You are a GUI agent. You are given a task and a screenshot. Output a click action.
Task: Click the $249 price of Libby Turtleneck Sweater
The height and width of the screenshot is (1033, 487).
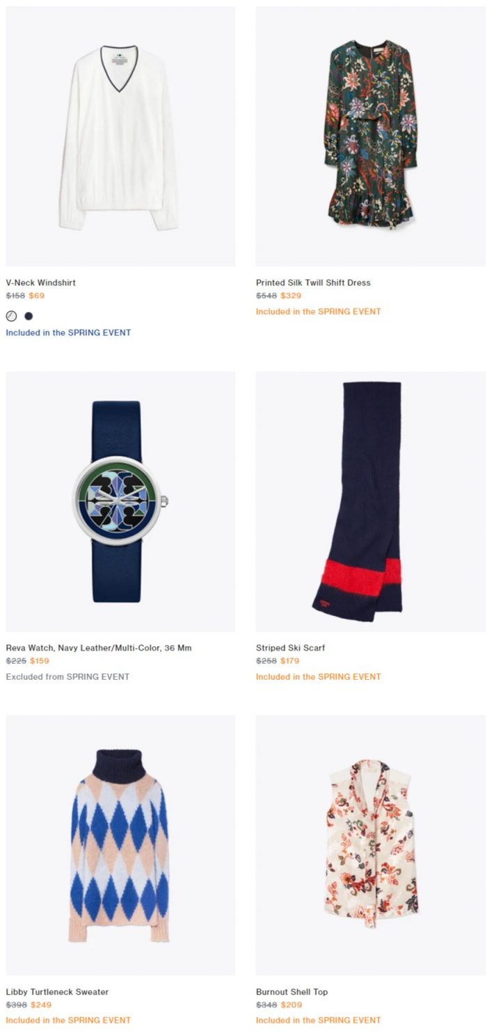[41, 1004]
